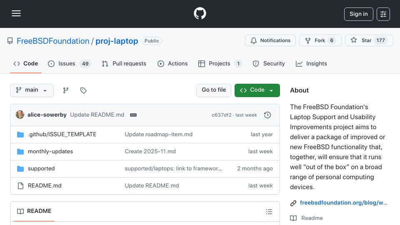Switch to the Issues tab

[70, 64]
